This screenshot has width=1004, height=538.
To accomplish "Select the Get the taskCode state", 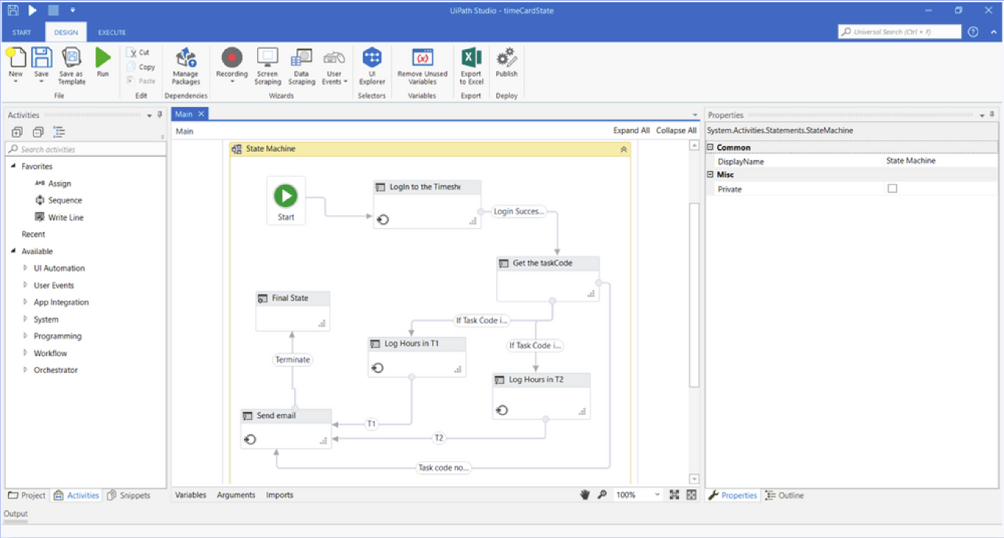I will click(548, 279).
